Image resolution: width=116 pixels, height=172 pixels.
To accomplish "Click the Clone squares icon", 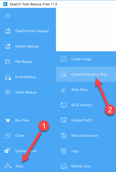I will coord(8,136).
